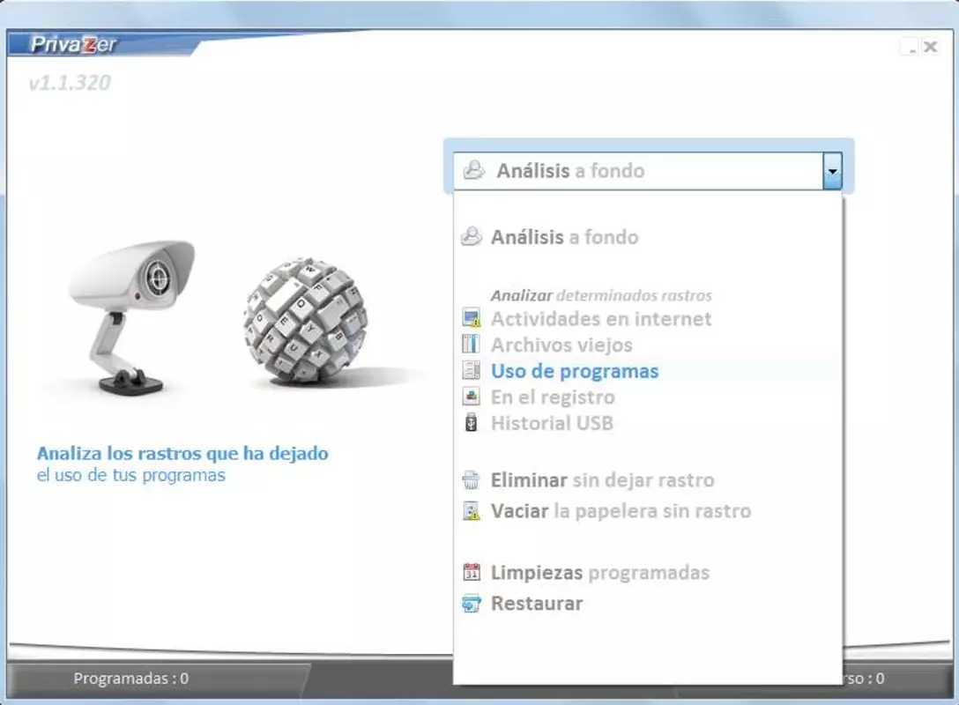Screen dimensions: 959x705
Task: Click the recycle bin icon for Vaciar la papelera
Action: 471,510
